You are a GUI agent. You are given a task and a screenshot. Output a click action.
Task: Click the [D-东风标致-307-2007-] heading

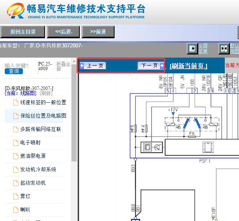click(x=29, y=88)
